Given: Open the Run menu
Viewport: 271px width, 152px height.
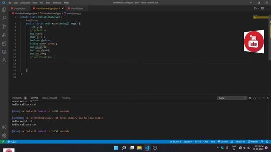Looking at the screenshot, I should (48, 3).
